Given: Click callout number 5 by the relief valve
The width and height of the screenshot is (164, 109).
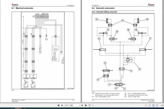Looking at the screenshot, I should tap(139, 69).
